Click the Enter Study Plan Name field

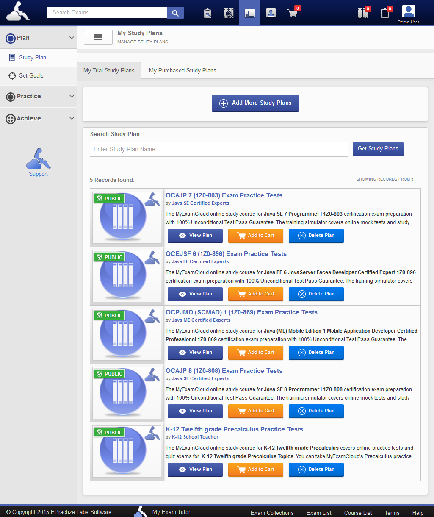(219, 150)
